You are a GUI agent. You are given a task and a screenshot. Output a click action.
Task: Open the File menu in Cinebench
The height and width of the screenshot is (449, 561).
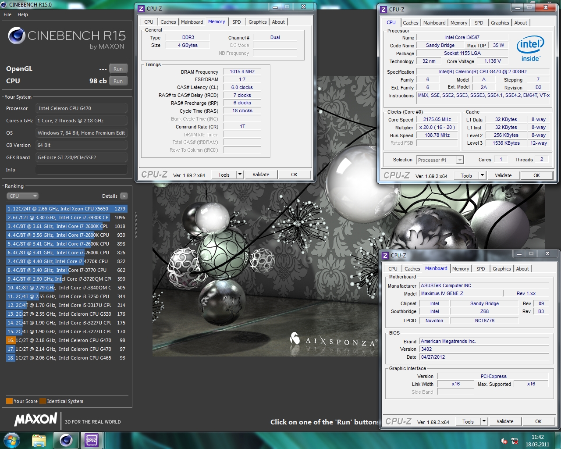(x=7, y=14)
